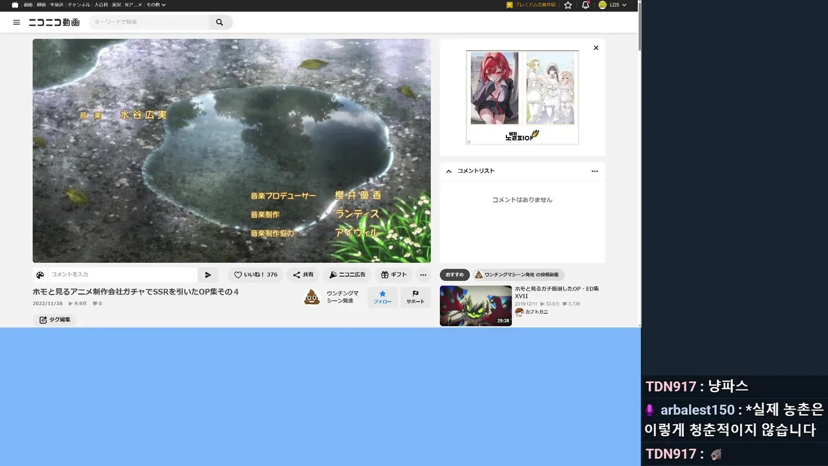Select the ウンチングマシーン発進 の投稿動画 tab
Image resolution: width=828 pixels, height=466 pixels.
point(519,274)
